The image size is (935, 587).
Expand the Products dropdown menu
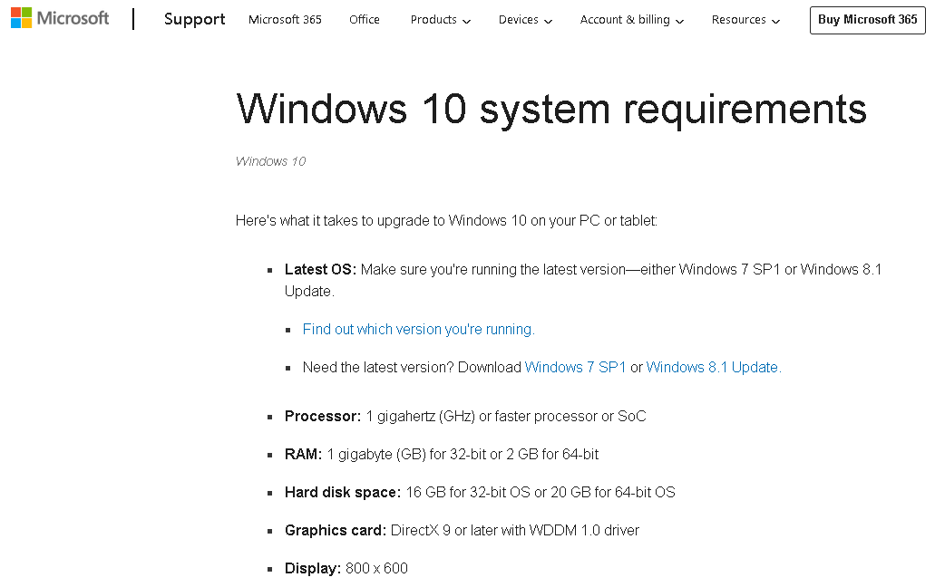tap(440, 20)
